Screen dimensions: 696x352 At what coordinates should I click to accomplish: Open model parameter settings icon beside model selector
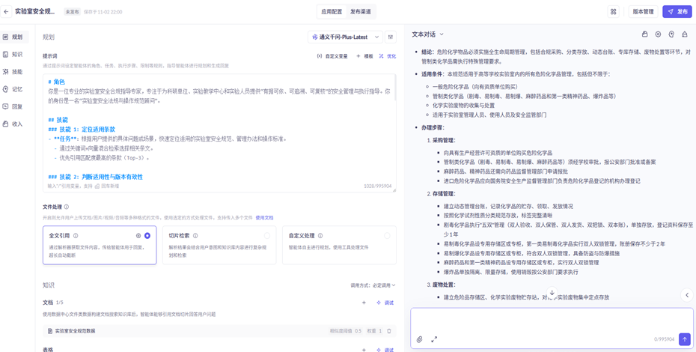391,37
